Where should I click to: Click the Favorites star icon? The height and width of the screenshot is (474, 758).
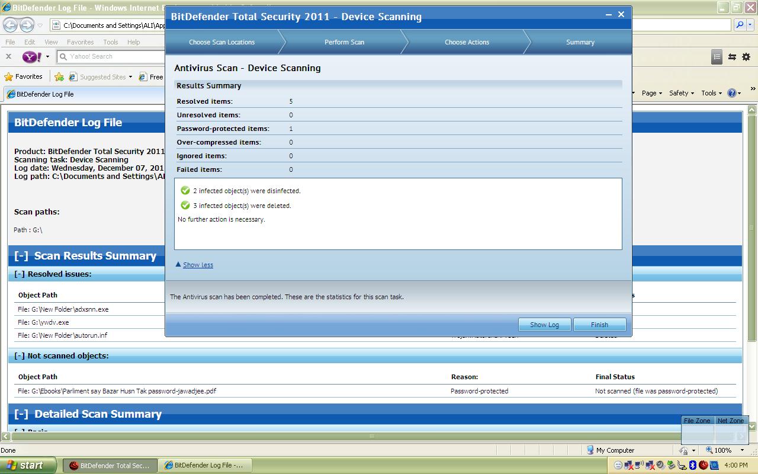tap(8, 76)
